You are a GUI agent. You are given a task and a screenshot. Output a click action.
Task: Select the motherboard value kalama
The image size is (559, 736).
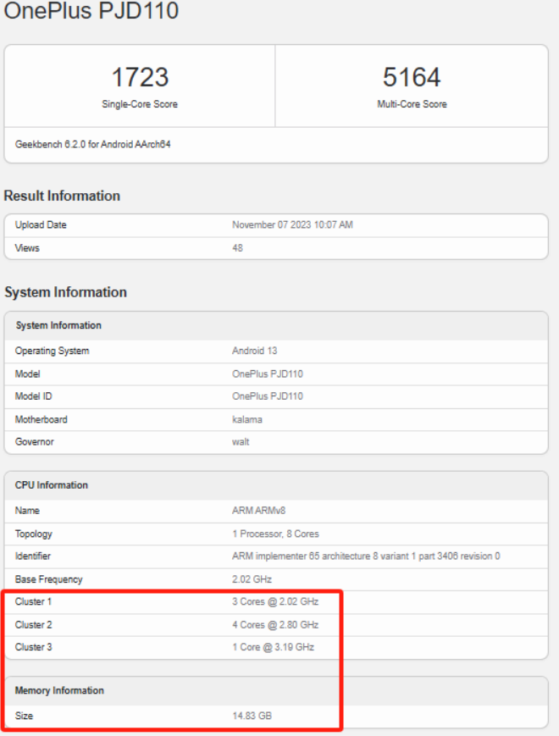(x=246, y=419)
